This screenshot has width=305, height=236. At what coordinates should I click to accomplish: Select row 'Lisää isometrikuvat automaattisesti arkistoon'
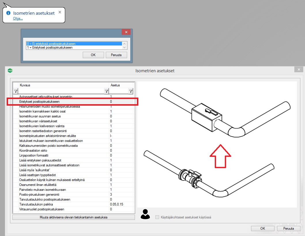pos(74,165)
